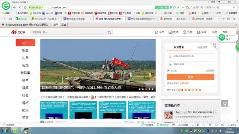The image size is (239, 134).
Task: Open the 收藏 favorites dropdown arrow
Action: point(12,13)
